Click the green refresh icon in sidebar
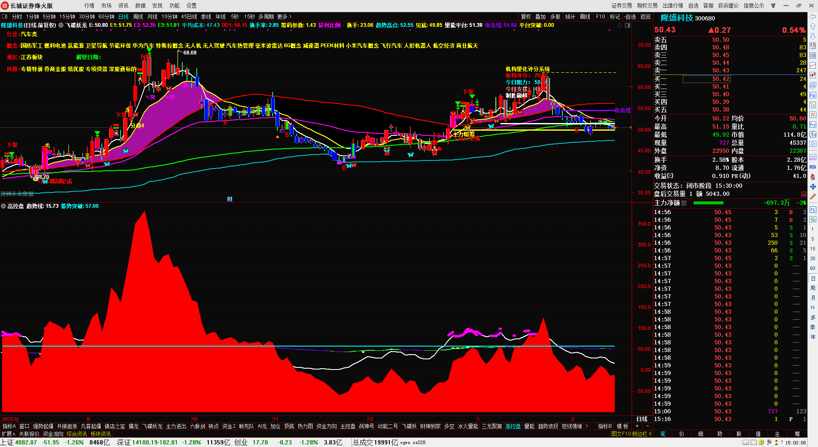Viewport: 818px width, 447px height. pos(813,219)
